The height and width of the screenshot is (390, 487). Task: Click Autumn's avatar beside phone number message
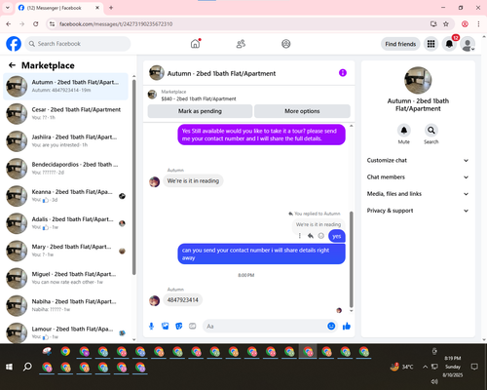[x=154, y=300]
